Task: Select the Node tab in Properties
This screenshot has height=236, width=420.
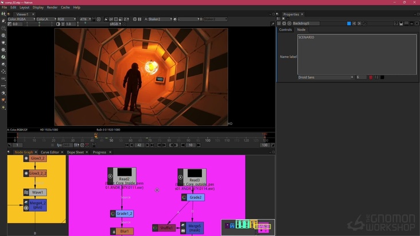Action: coord(301,30)
